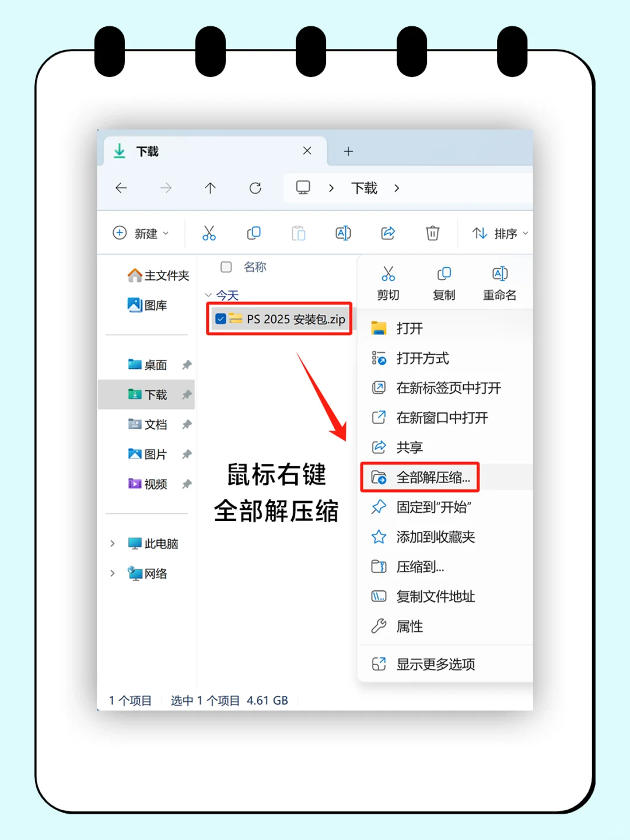The image size is (630, 840).
Task: Open 图库 in sidebar
Action: [x=148, y=305]
